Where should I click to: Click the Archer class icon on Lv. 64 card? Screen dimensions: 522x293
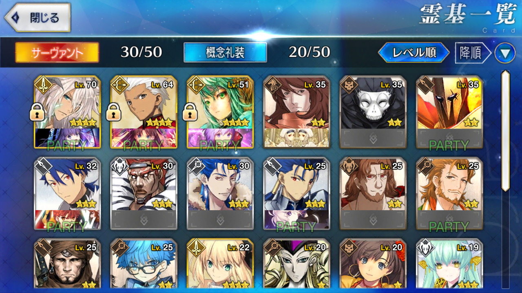click(119, 84)
